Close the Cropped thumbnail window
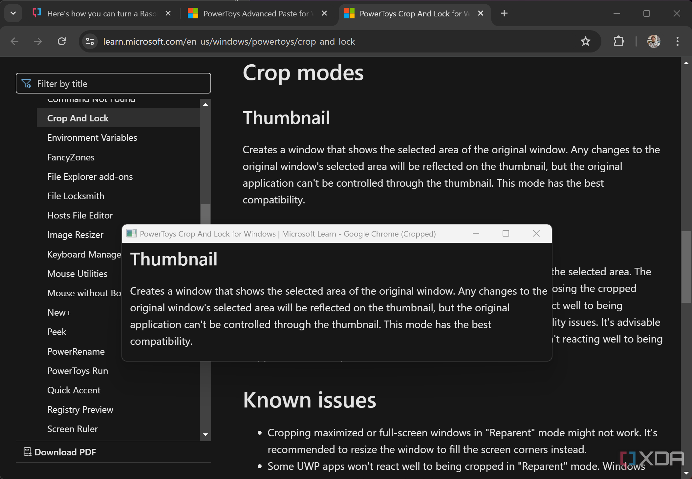Viewport: 692px width, 479px height. (536, 233)
